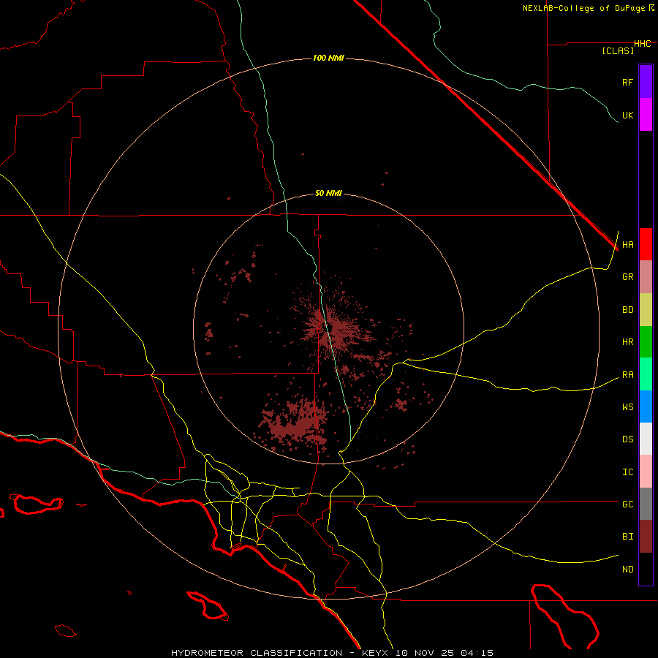Click the DS legend label

[x=627, y=439]
